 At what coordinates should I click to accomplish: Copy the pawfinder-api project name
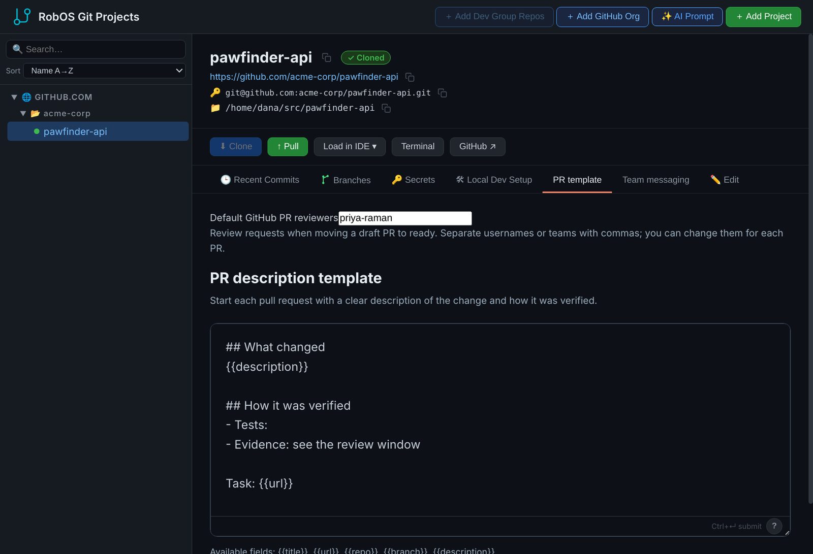(327, 58)
